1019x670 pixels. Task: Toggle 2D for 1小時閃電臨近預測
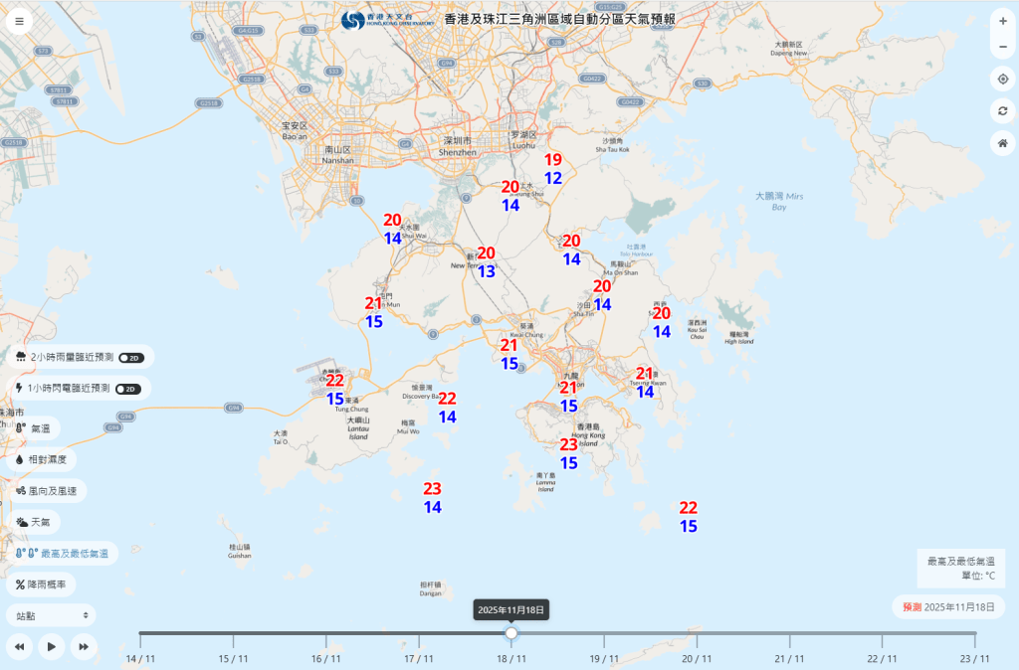point(128,389)
